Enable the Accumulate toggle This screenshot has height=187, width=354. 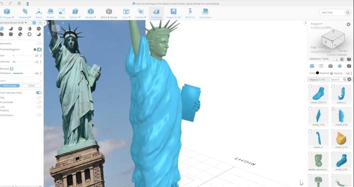point(39,102)
